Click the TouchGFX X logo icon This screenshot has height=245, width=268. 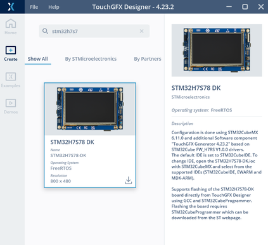[11, 7]
